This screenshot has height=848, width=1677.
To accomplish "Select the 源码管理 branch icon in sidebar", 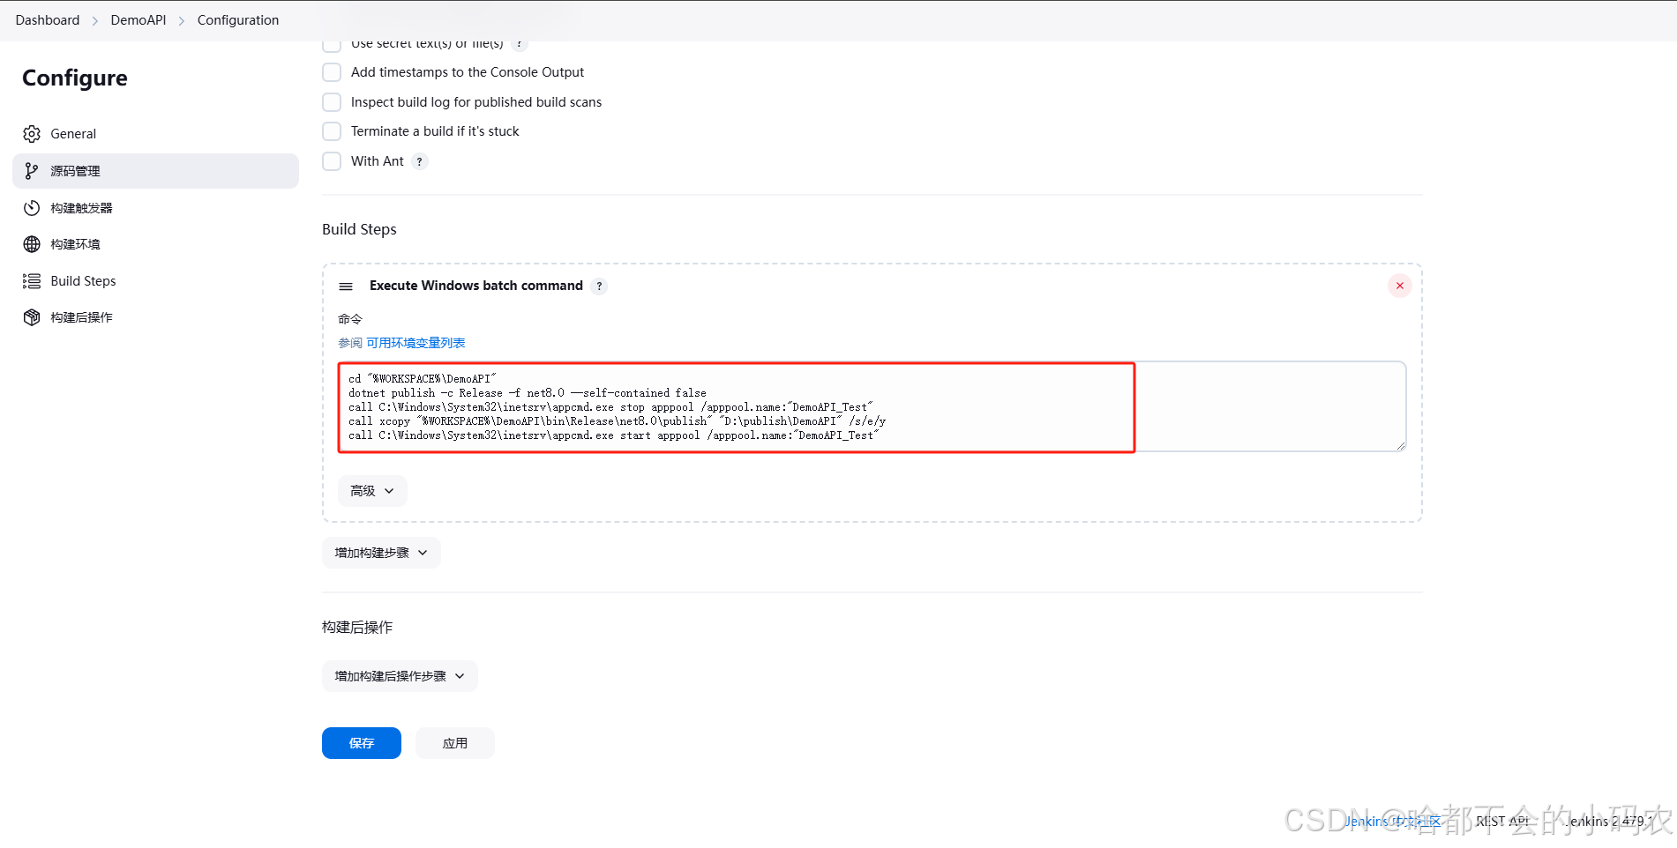I will pyautogui.click(x=32, y=170).
